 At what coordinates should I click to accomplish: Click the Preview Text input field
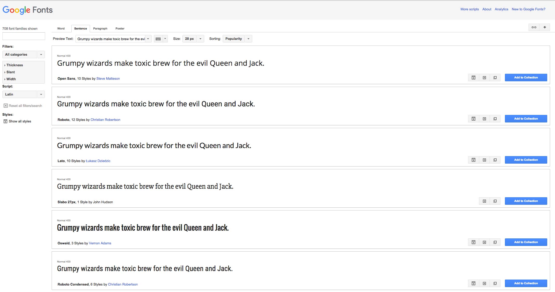pyautogui.click(x=111, y=39)
